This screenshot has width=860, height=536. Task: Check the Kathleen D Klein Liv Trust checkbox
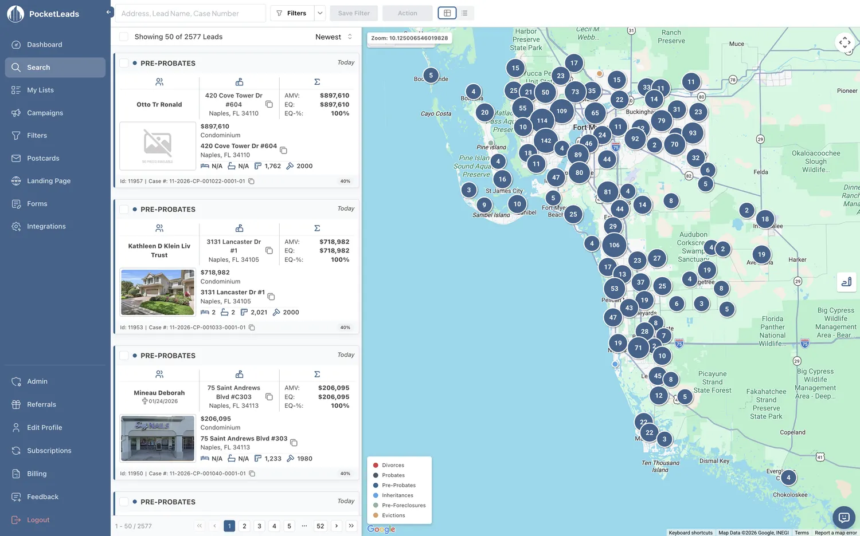tap(124, 209)
